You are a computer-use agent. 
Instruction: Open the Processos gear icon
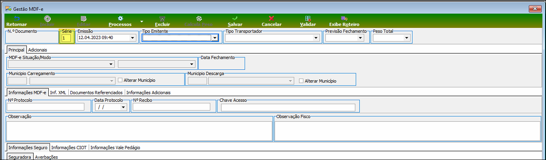coord(120,18)
